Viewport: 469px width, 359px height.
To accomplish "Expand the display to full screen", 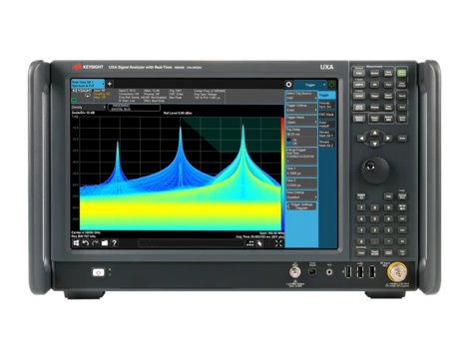I will 278,243.
